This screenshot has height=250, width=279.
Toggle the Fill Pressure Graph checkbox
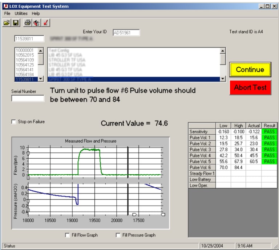click(x=118, y=235)
